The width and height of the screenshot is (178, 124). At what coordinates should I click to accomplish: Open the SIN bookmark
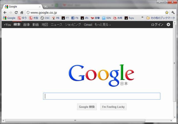106,18
